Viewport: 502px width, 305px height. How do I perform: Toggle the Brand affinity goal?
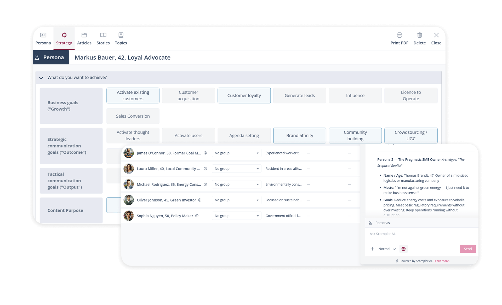coord(300,135)
